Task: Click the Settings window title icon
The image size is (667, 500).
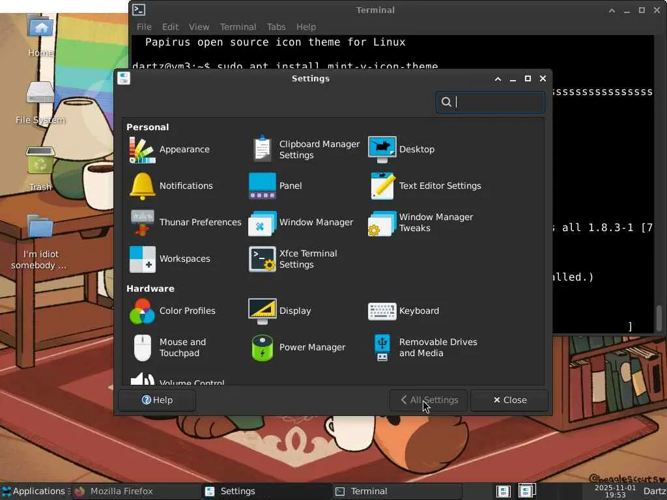Action: coord(124,78)
